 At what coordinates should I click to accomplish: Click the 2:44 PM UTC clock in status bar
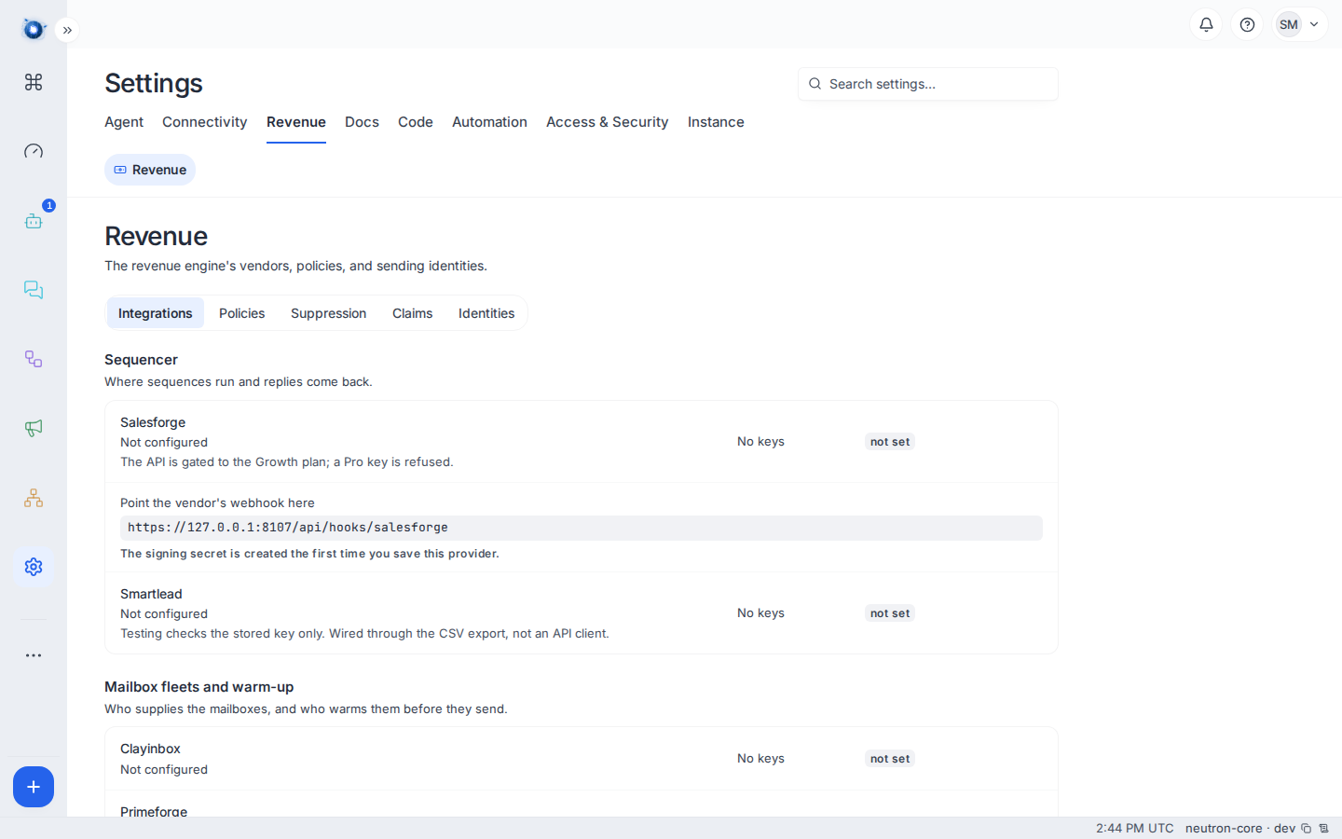coord(1135,828)
